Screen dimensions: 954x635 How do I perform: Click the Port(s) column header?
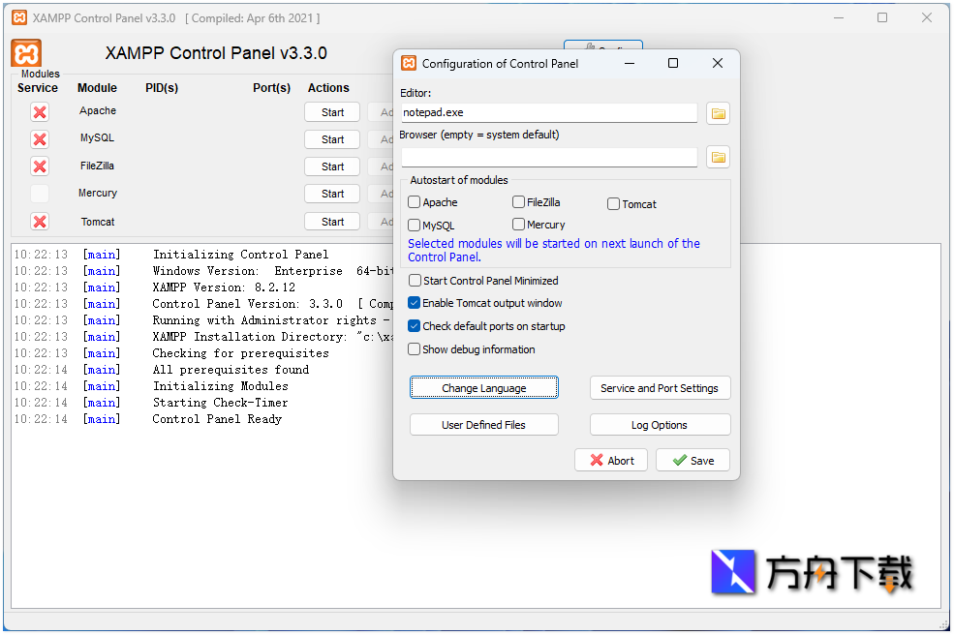point(271,87)
